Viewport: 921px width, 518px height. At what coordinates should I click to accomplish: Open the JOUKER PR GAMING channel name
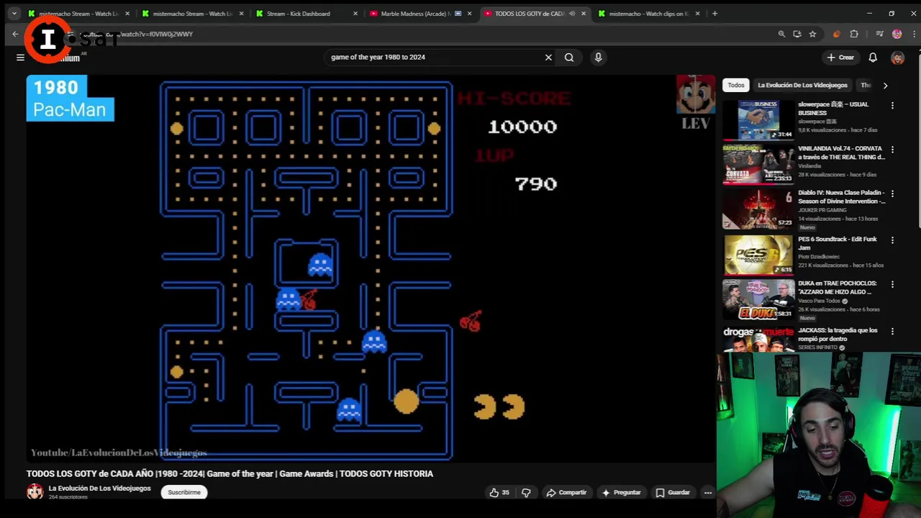pos(823,210)
